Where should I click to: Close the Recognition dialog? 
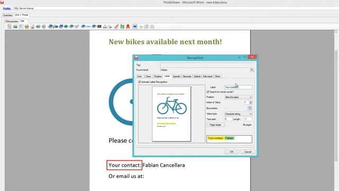pos(252,57)
